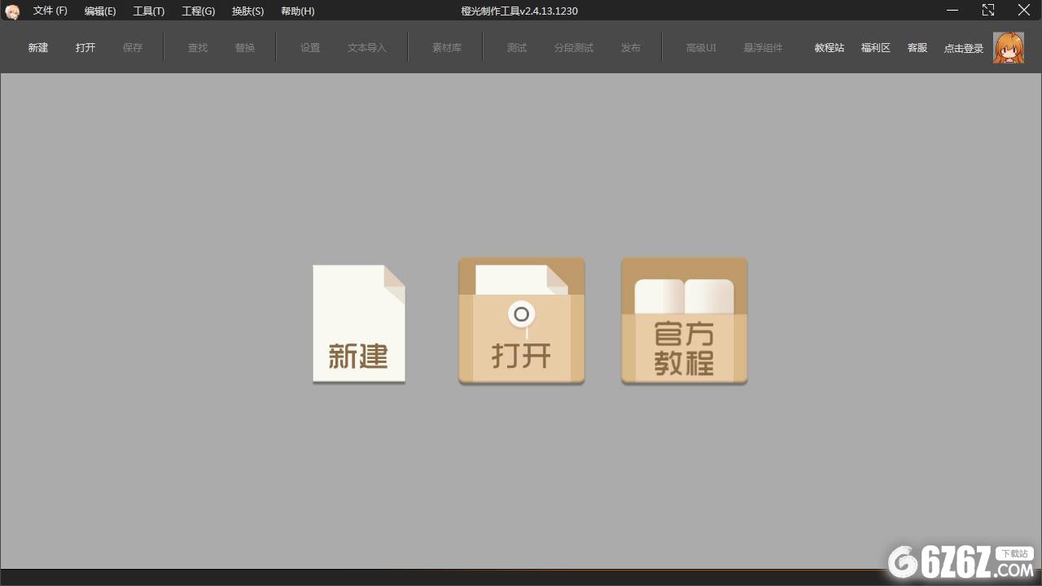
Task: Click the large 打开 folder icon
Action: point(521,321)
